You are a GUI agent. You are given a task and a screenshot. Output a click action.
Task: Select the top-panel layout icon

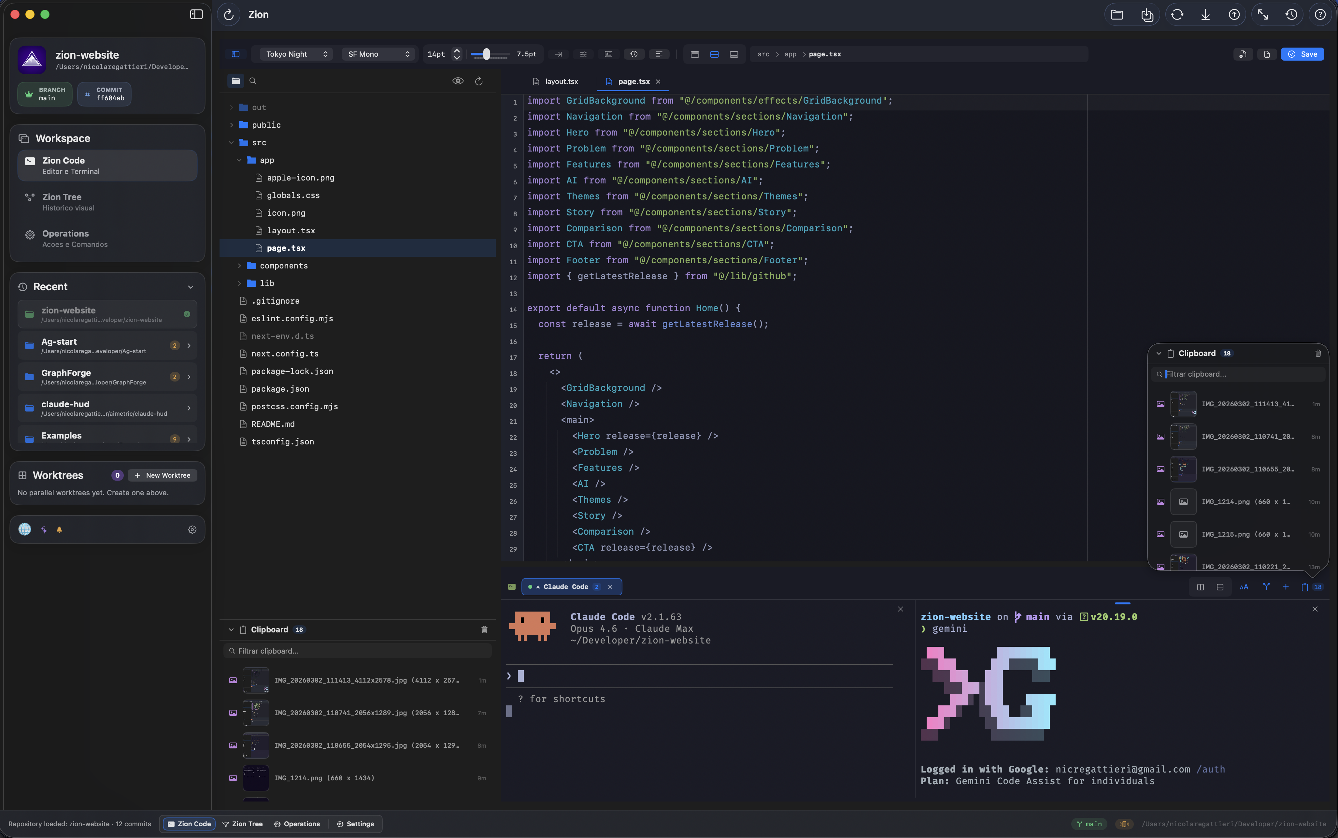(x=695, y=54)
